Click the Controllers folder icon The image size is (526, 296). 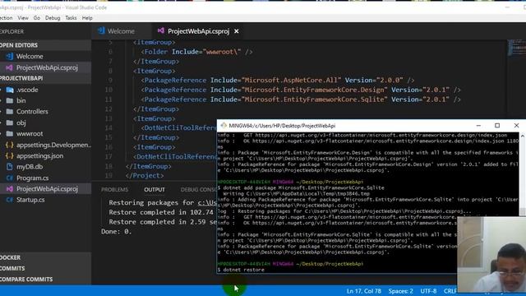click(10, 112)
